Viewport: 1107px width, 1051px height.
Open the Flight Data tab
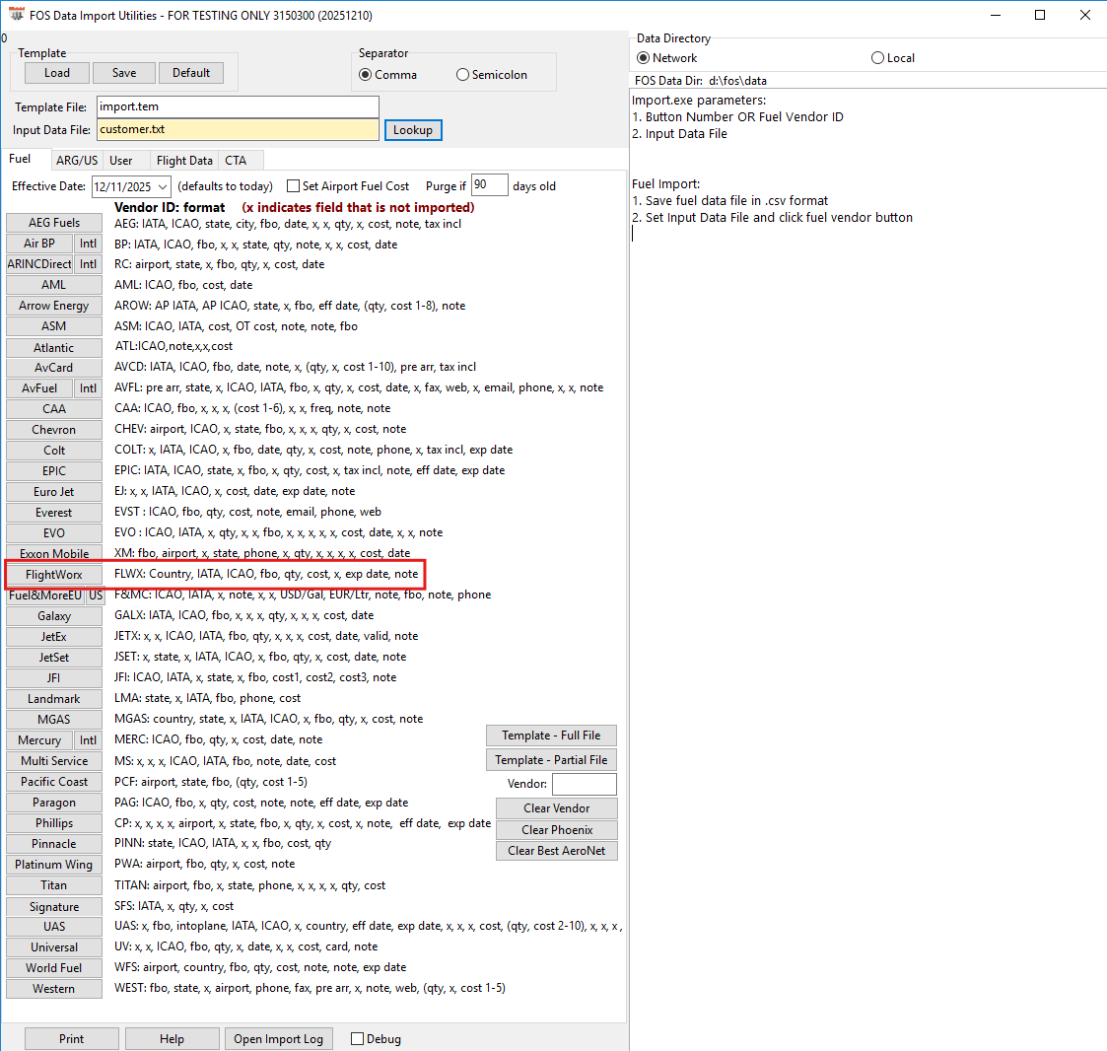(184, 161)
